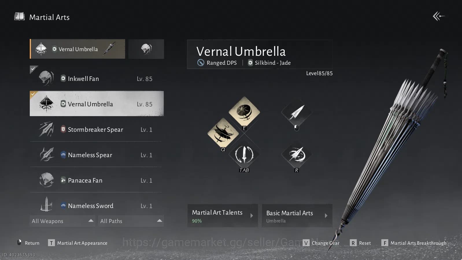
Task: Select the E skill umbrella icon
Action: coord(244,112)
